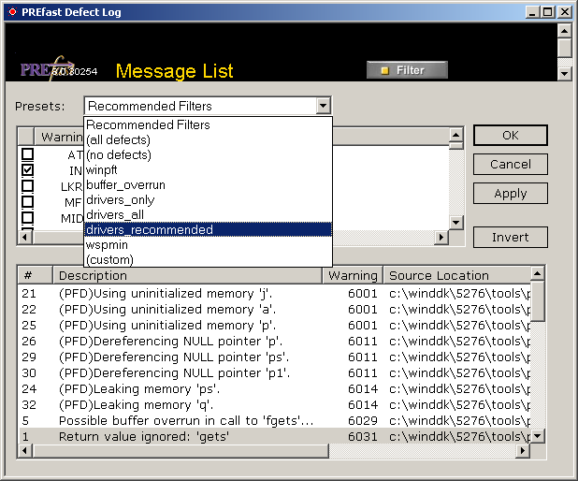
Task: Select Recommended Filters list entry
Action: [208, 124]
